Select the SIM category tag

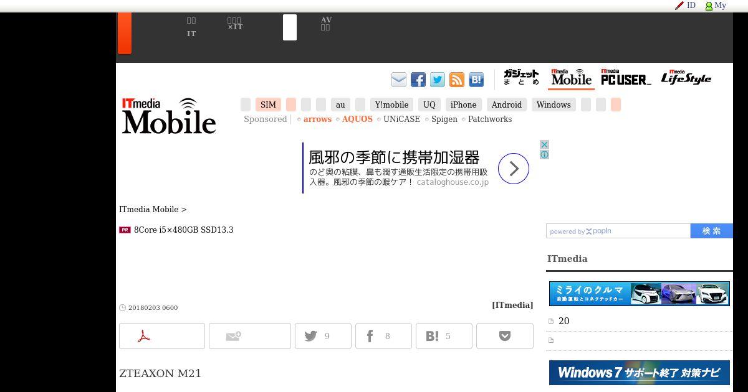[x=268, y=105]
